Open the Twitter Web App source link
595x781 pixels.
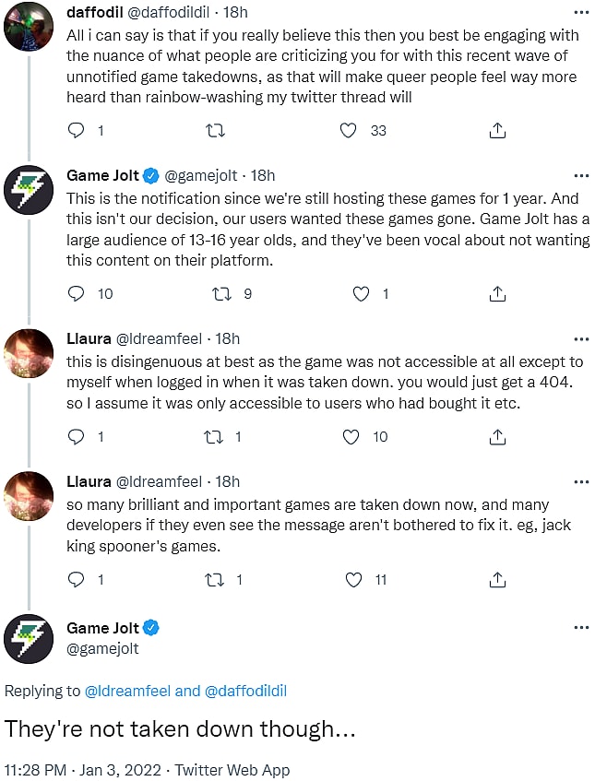(x=232, y=770)
